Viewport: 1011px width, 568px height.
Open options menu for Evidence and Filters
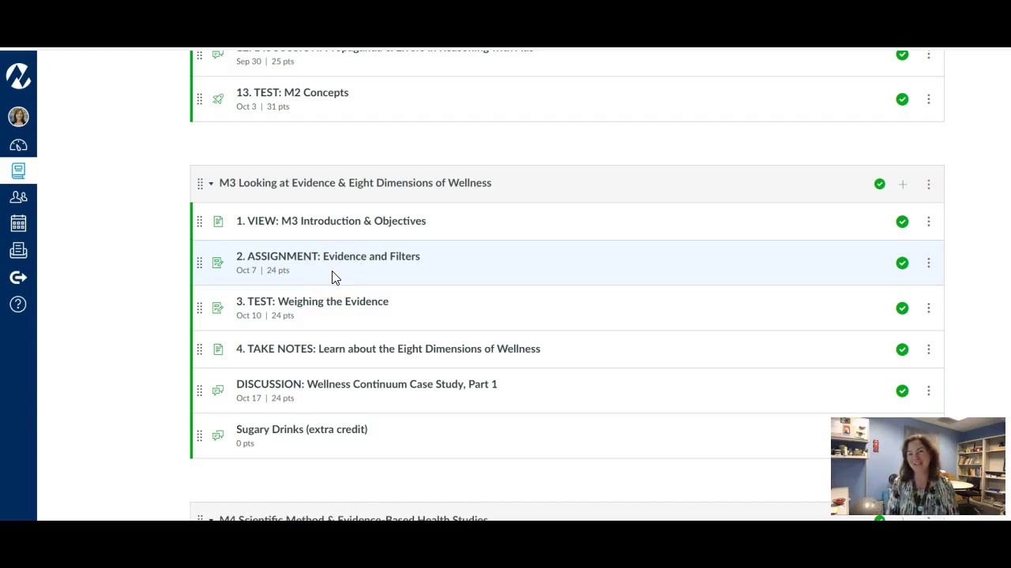929,263
